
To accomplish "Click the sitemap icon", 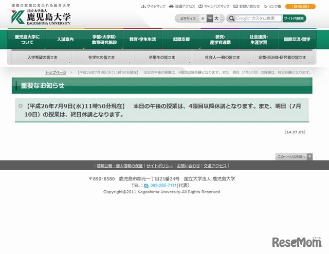I will tap(143, 6).
